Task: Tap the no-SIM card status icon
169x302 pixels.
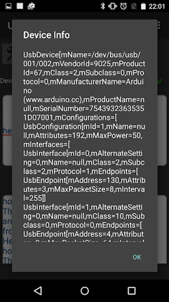Action: coord(134,6)
